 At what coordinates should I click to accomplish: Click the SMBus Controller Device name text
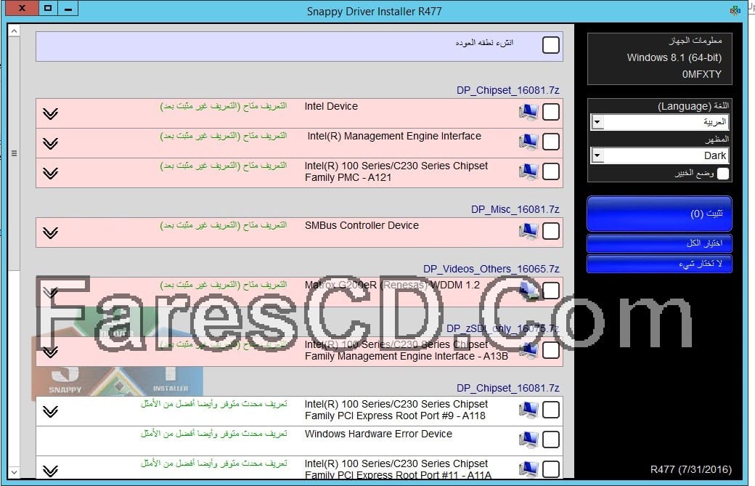[x=362, y=225]
